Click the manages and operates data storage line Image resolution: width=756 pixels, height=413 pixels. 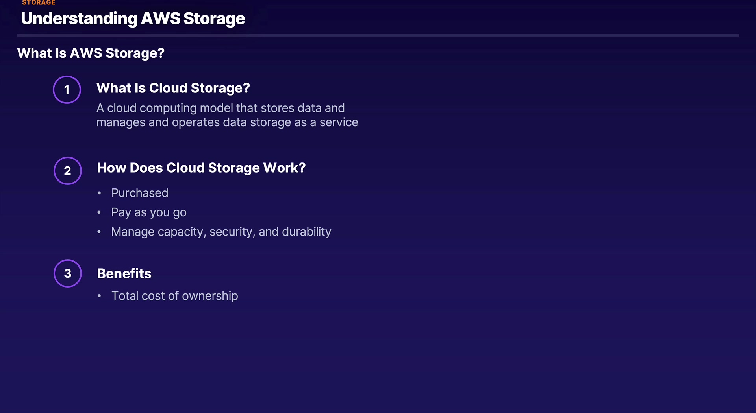pyautogui.click(x=227, y=122)
